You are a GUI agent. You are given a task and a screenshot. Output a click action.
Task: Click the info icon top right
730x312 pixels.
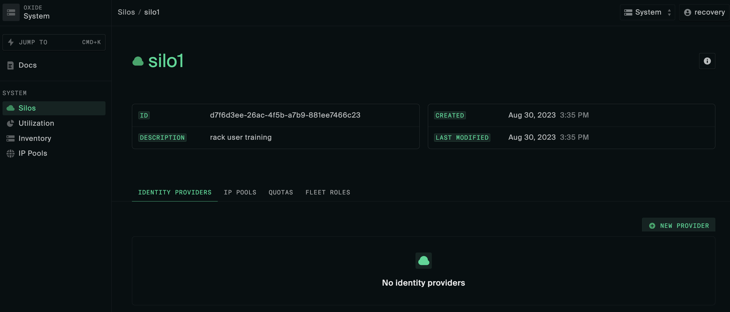tap(707, 61)
